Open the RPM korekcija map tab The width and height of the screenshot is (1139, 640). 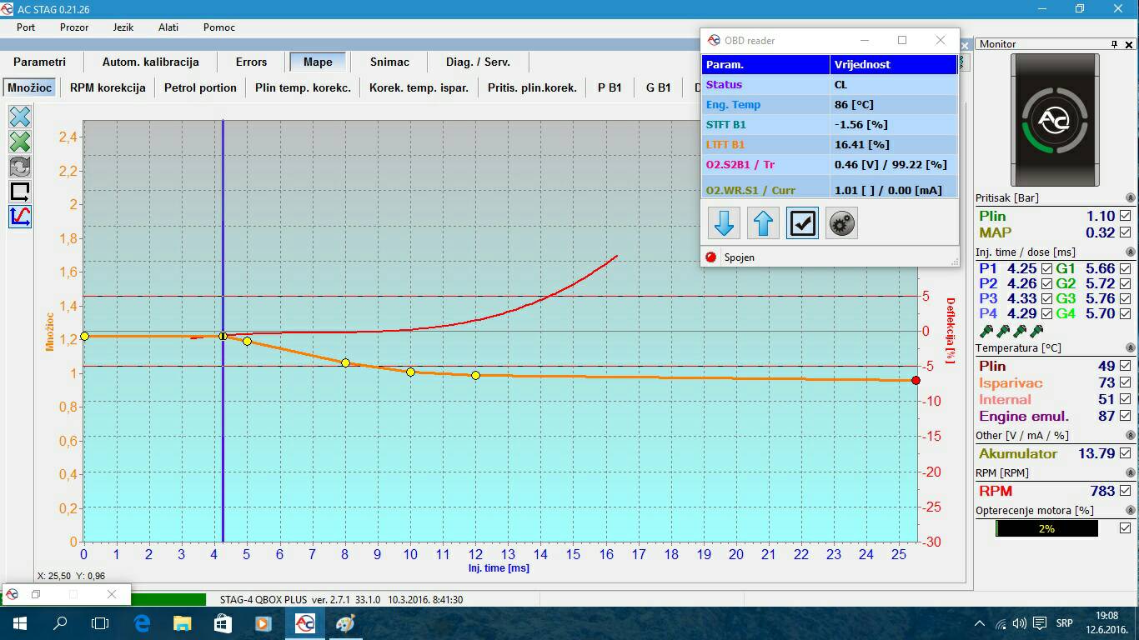108,87
